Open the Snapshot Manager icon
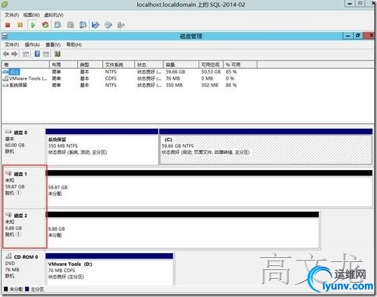Viewport: 377px width, 297px height. coord(83,25)
